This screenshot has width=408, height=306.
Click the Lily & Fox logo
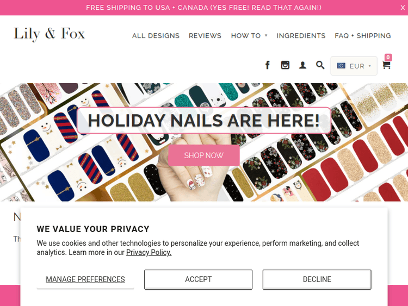[x=49, y=34]
